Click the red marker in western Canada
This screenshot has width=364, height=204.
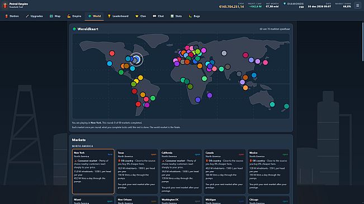coord(112,54)
